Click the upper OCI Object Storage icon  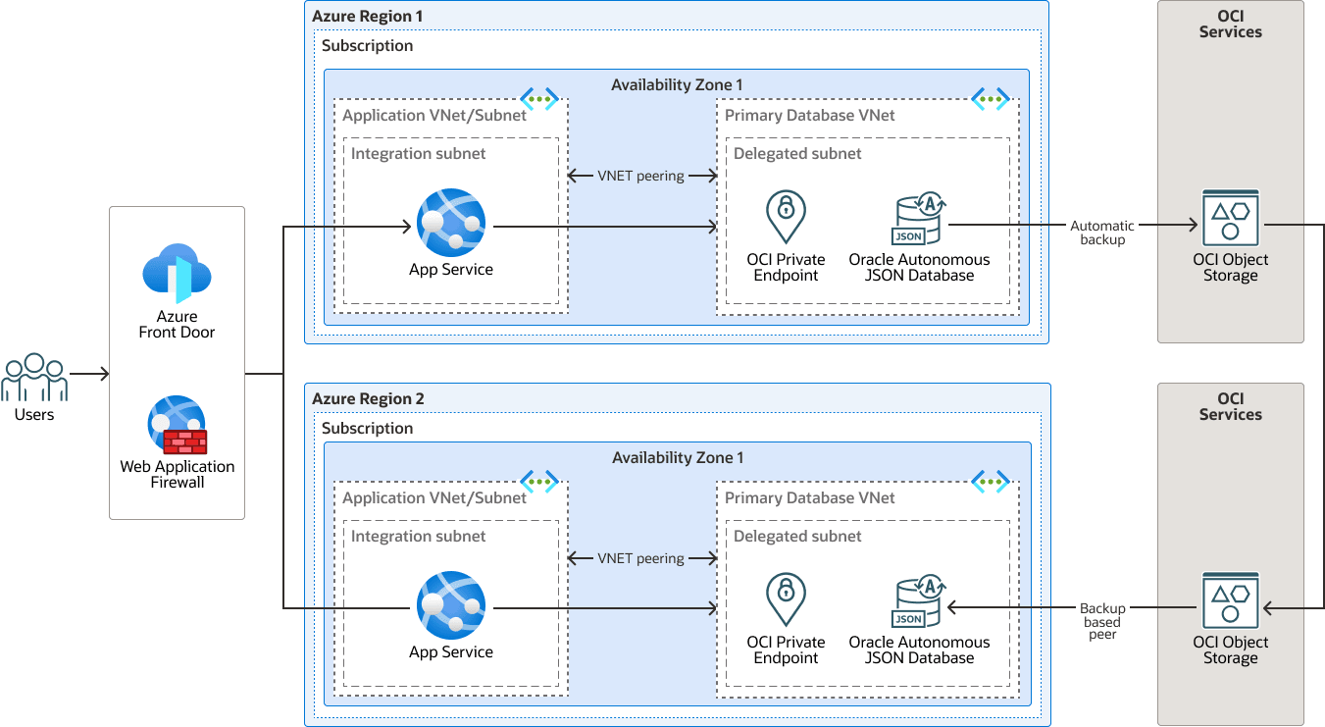point(1231,216)
